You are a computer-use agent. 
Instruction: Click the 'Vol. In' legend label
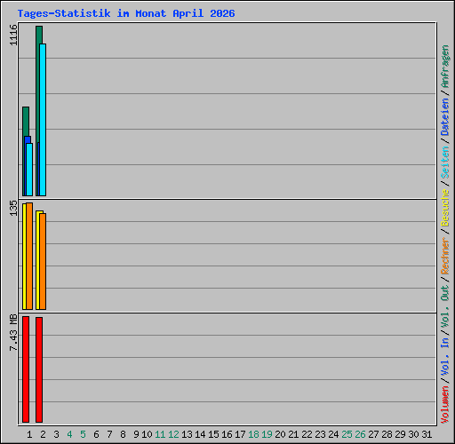tap(445, 357)
